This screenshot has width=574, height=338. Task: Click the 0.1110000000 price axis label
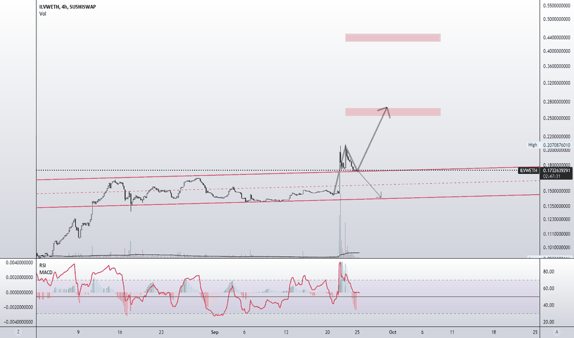click(x=556, y=234)
